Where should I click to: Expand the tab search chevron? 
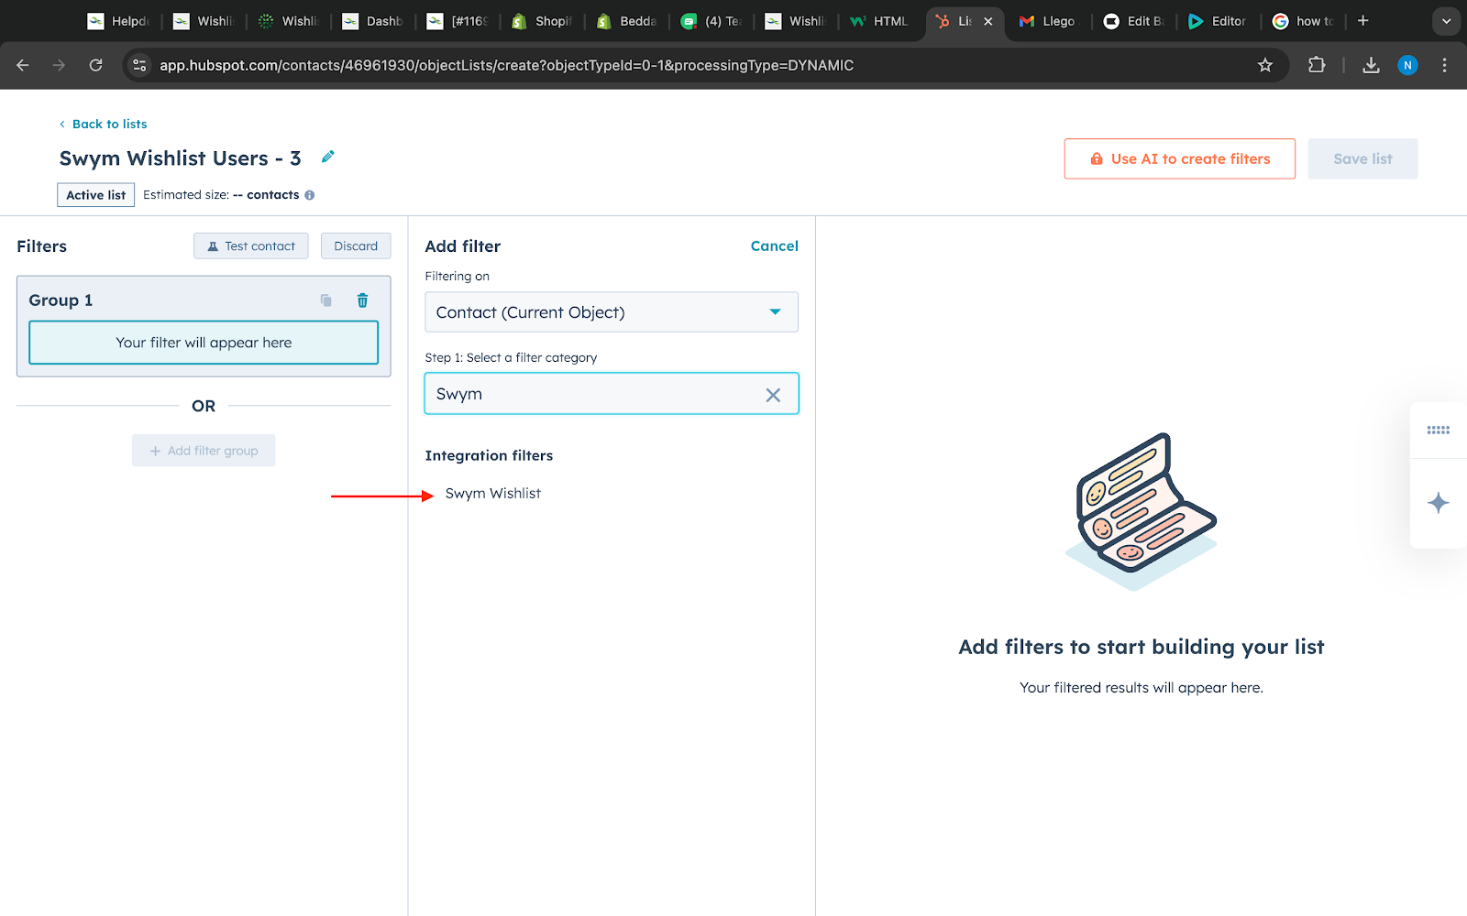pos(1446,21)
